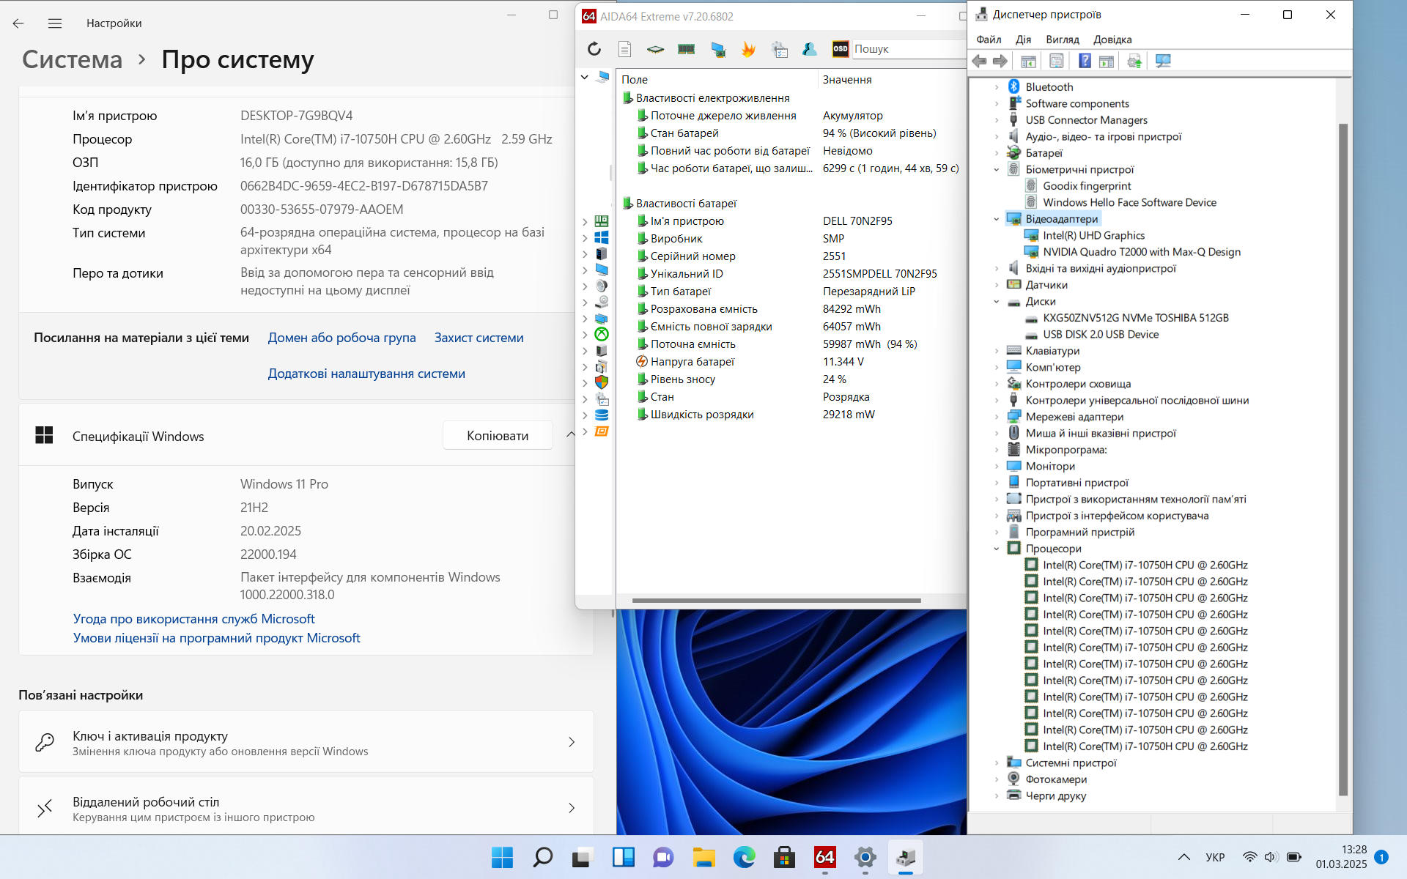1407x879 pixels.
Task: Select Intel(R) UHD Graphics device
Action: (1093, 236)
